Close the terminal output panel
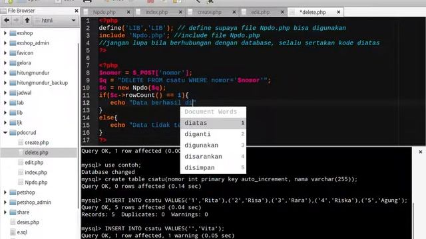426x239 pixels. coord(420,152)
